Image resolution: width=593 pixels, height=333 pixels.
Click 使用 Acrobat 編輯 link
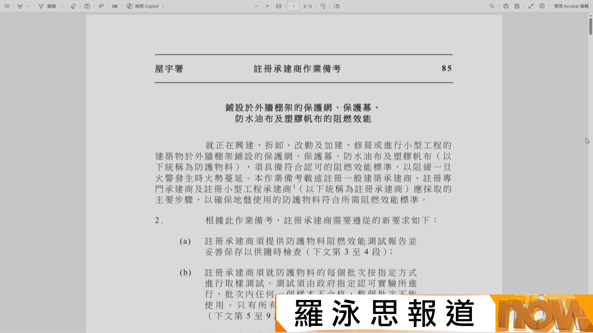coord(571,6)
